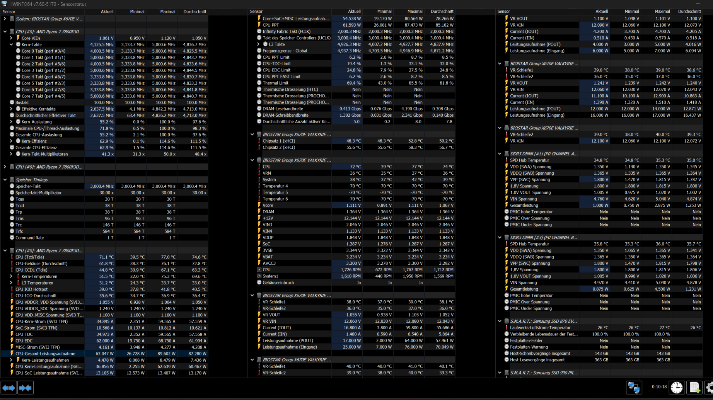Expand the Kern-Temperaturen subtree
The height and width of the screenshot is (400, 713).
click(x=11, y=276)
